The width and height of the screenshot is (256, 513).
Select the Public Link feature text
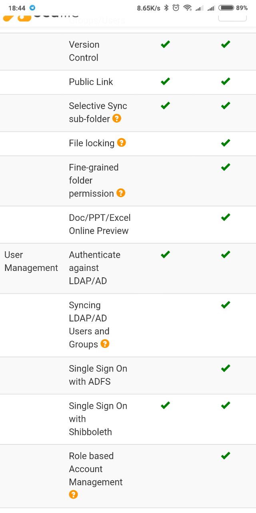pyautogui.click(x=91, y=82)
